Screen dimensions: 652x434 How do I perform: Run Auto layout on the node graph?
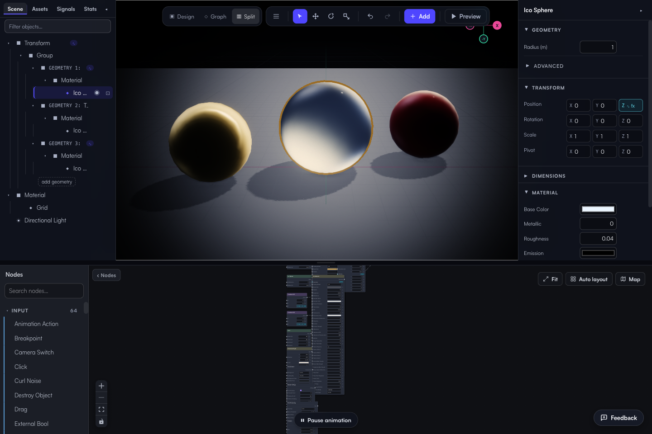tap(589, 279)
